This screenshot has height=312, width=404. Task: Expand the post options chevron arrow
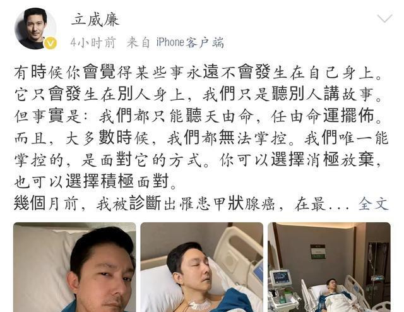(384, 18)
